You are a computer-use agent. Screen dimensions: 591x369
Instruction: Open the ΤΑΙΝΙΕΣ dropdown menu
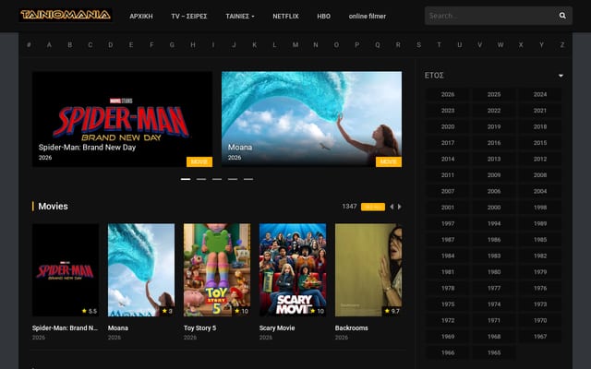tap(240, 17)
